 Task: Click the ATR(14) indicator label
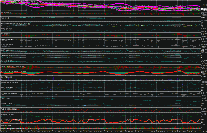pyautogui.click(x=6, y=29)
